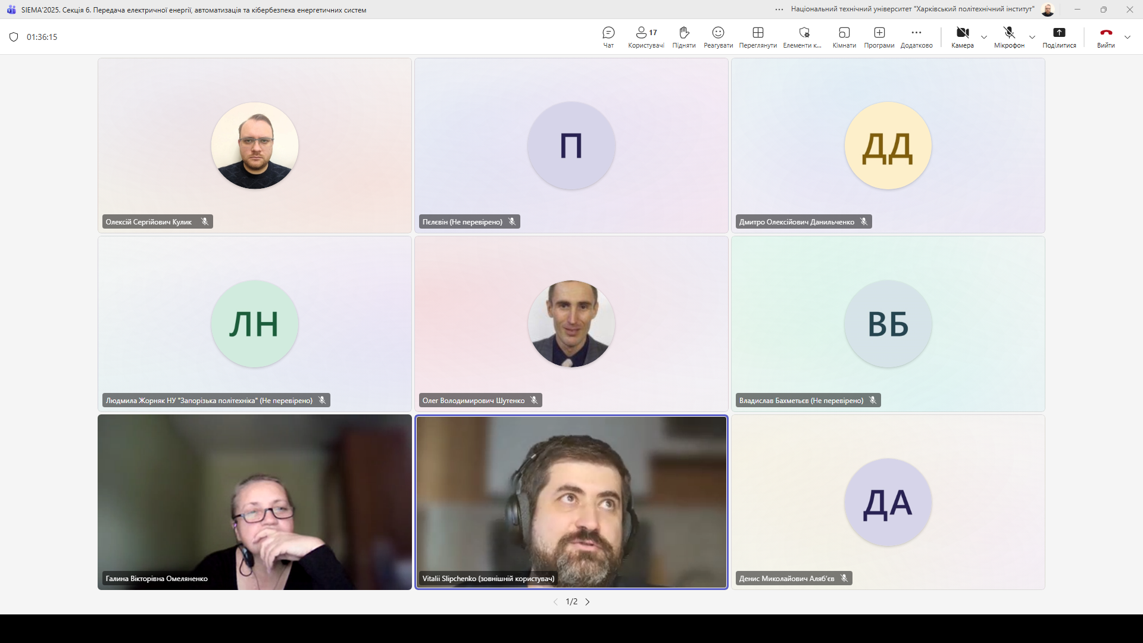
Task: Show the participants list
Action: pyautogui.click(x=646, y=36)
